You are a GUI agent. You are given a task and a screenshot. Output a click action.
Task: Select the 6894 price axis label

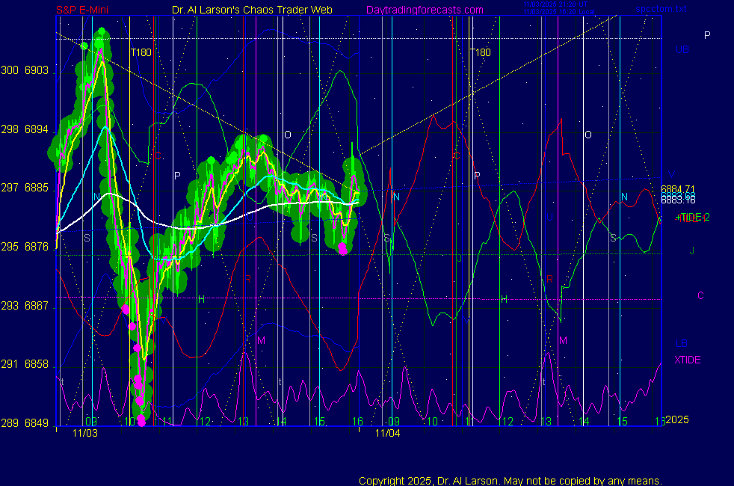37,129
